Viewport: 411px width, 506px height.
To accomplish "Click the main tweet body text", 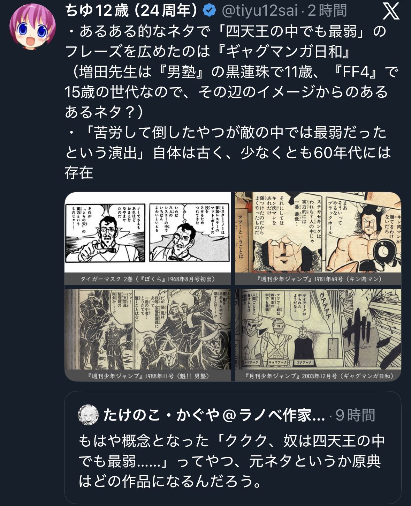I will tap(231, 102).
